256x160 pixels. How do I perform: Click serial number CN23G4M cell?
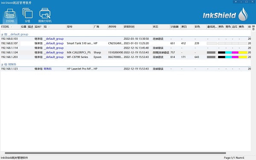click(x=116, y=44)
